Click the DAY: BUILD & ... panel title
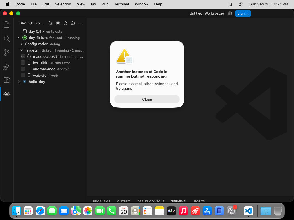This screenshot has width=294, height=220. pos(32,23)
